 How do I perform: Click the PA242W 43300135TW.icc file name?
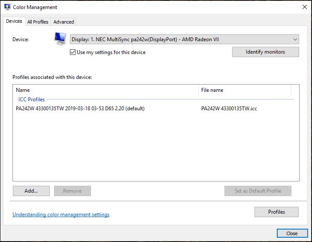(x=229, y=109)
